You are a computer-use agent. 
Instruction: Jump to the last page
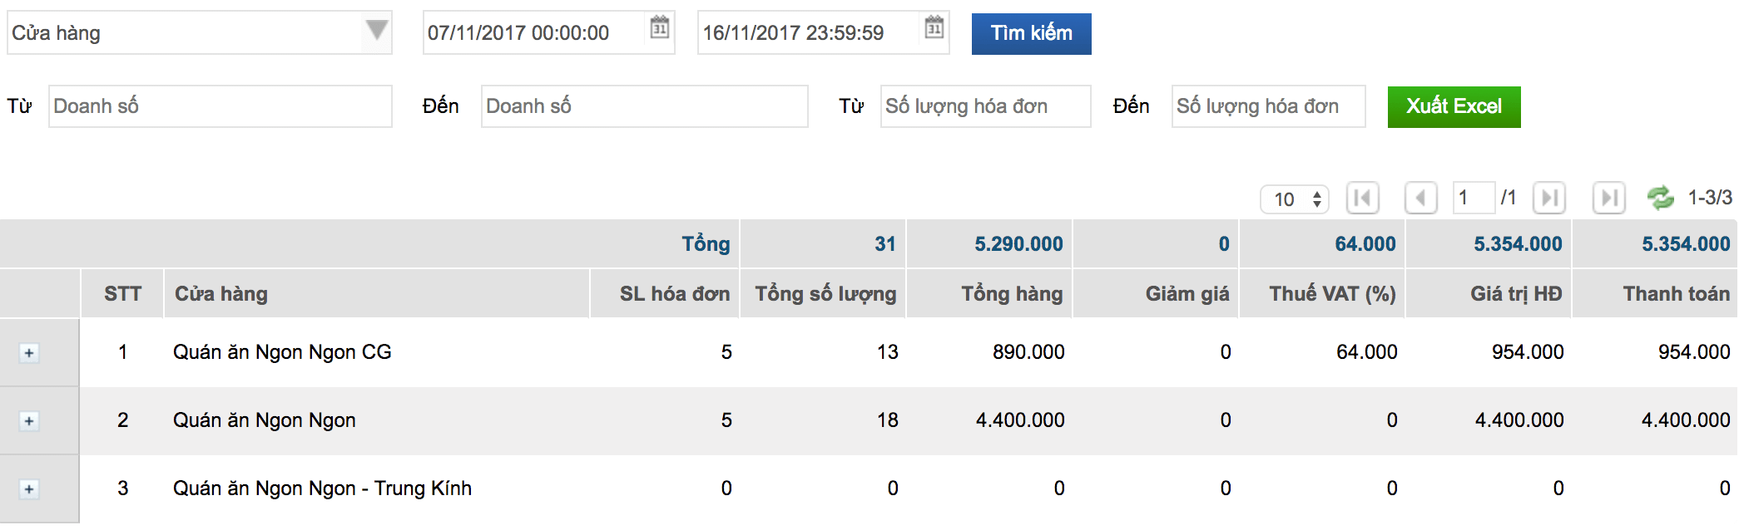click(x=1608, y=198)
